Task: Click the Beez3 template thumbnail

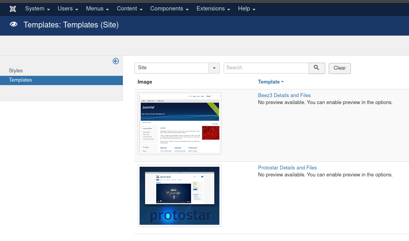Action: click(x=179, y=123)
